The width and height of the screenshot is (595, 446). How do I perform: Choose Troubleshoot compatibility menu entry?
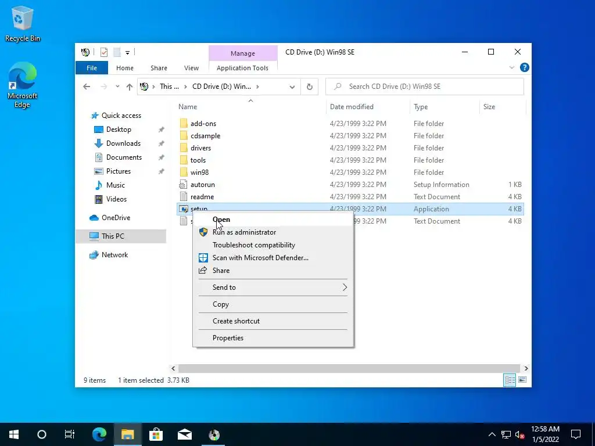point(273,245)
